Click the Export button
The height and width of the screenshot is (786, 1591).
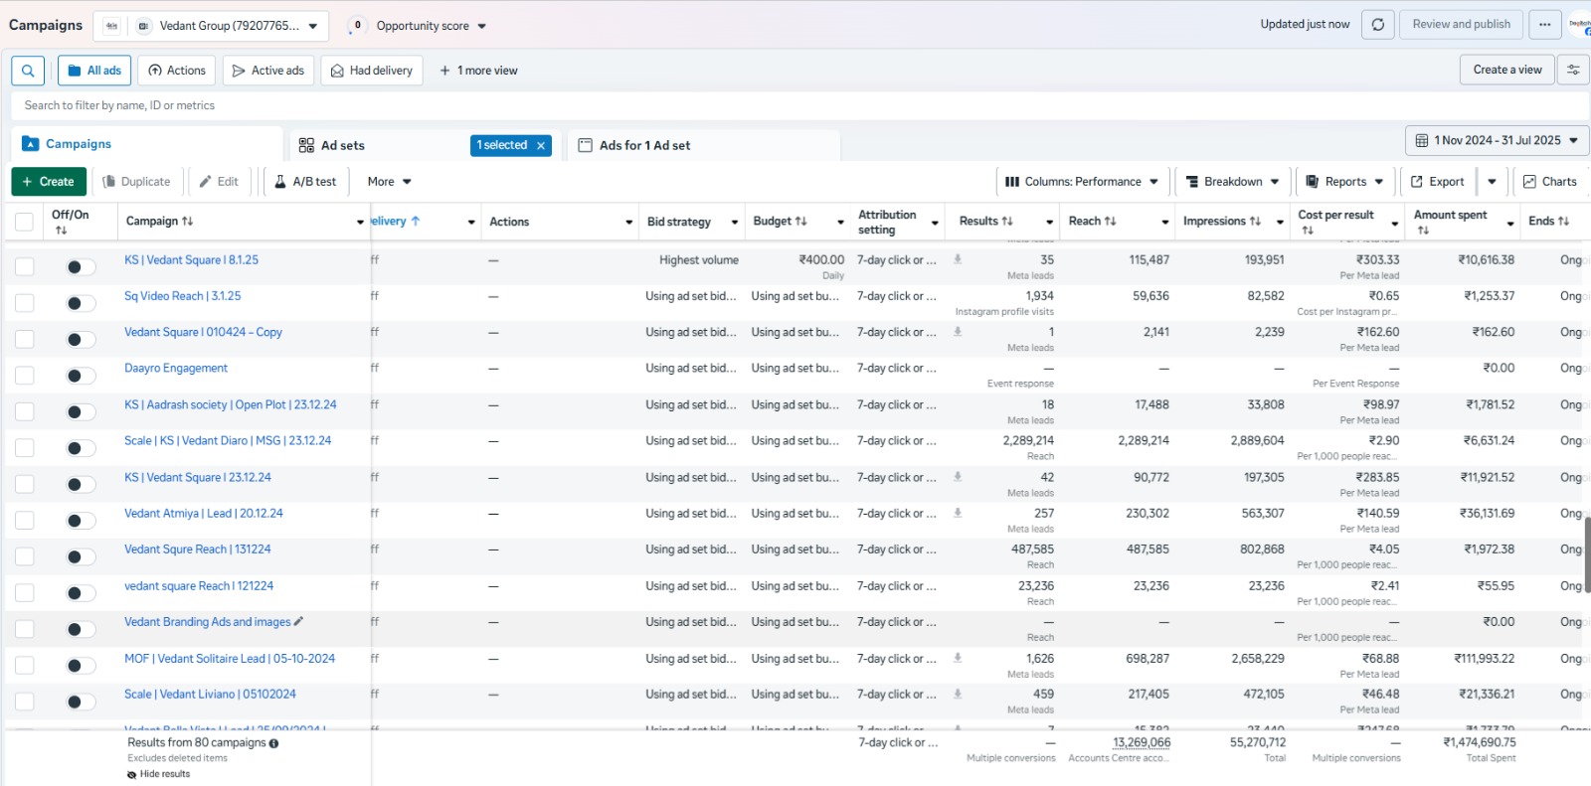(x=1438, y=182)
